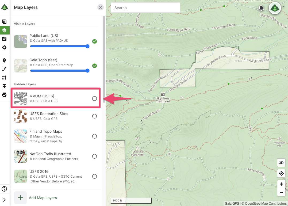Open the grid overlay sidebar icon
The height and width of the screenshot is (206, 288).
(x=4, y=22)
